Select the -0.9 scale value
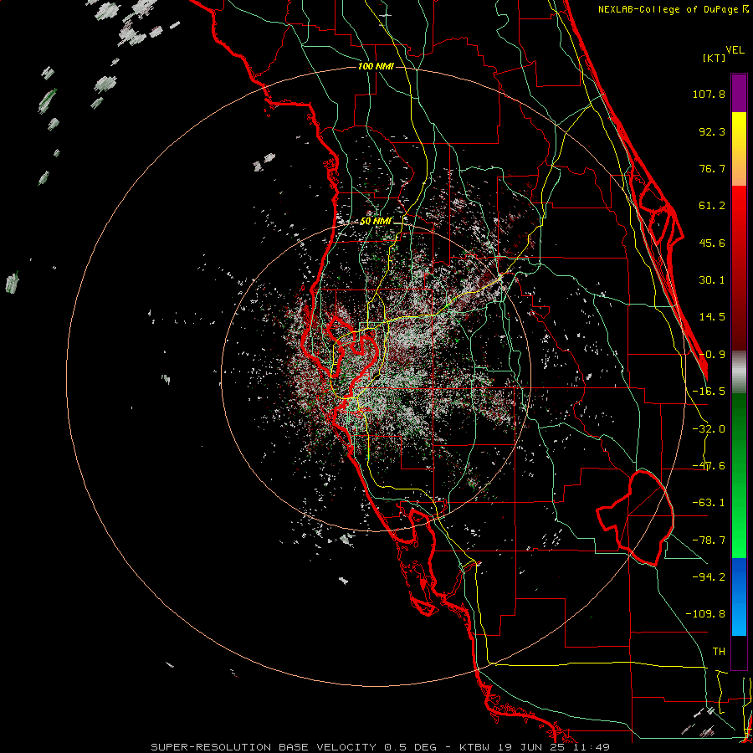The height and width of the screenshot is (753, 753). coord(712,355)
